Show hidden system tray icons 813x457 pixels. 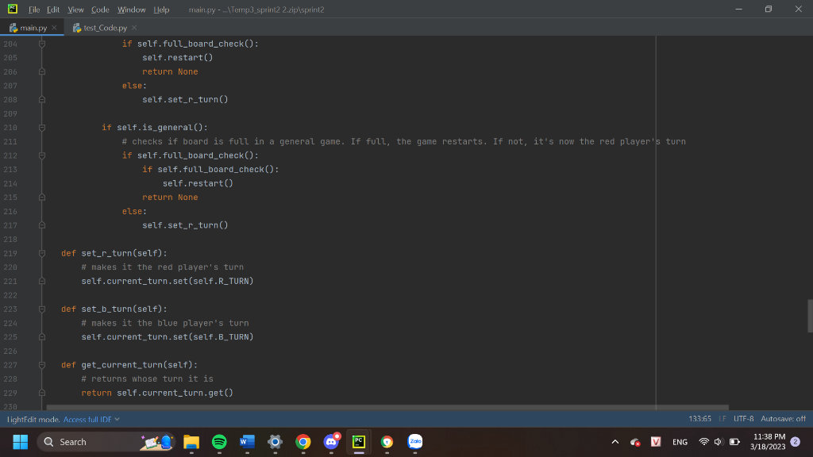[615, 442]
